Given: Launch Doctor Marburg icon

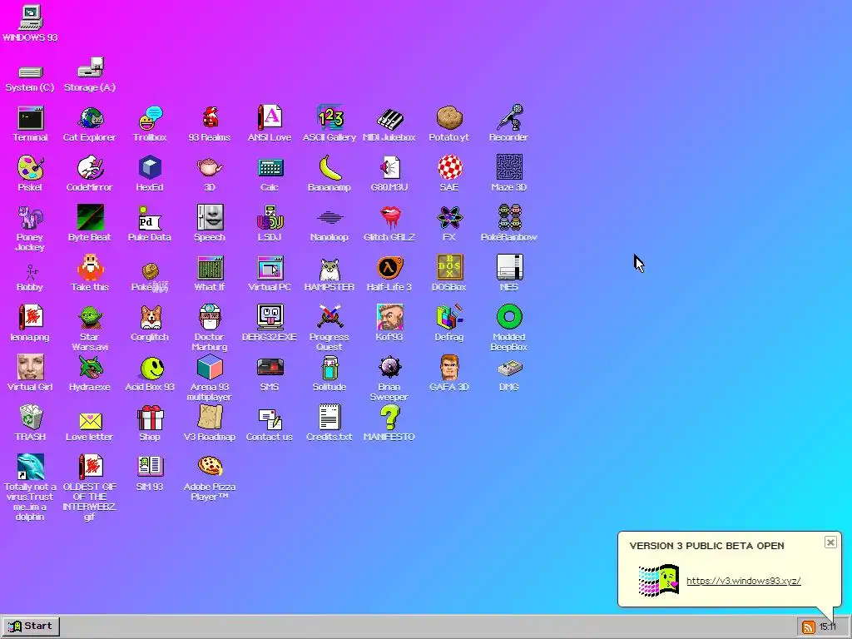Looking at the screenshot, I should click(210, 317).
